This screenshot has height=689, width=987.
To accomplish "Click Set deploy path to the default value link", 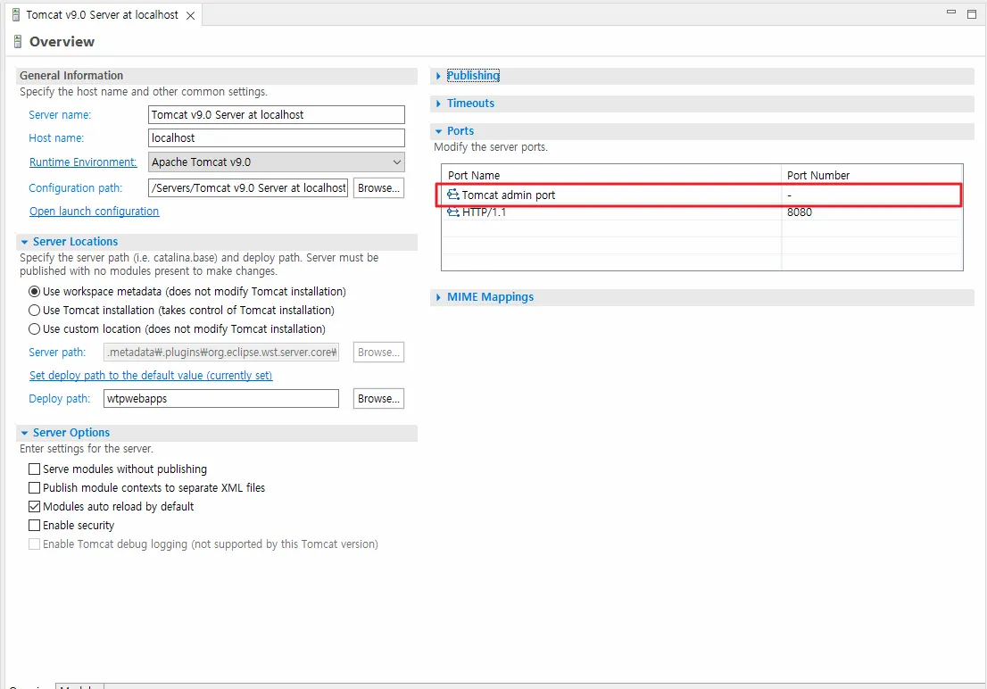I will click(x=151, y=376).
